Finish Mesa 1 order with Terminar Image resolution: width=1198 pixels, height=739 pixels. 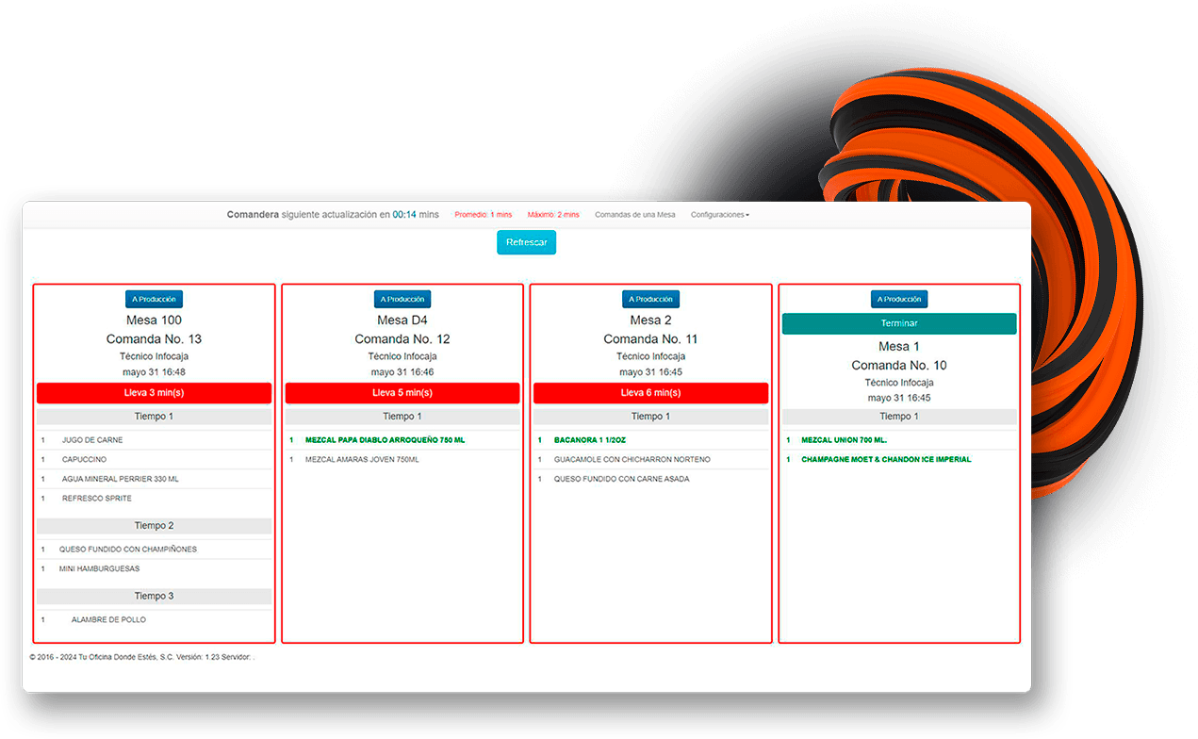click(x=899, y=323)
